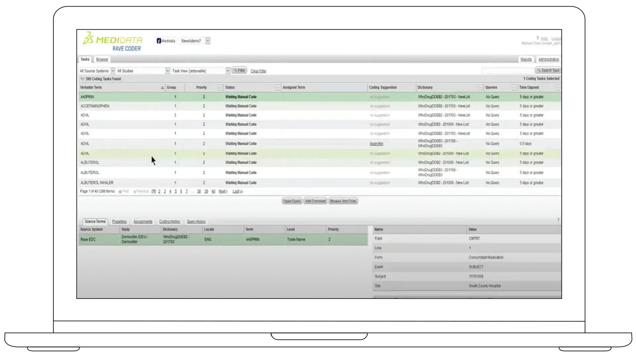The image size is (636, 358).
Task: Click the panel help icon near Query History
Action: [558, 220]
